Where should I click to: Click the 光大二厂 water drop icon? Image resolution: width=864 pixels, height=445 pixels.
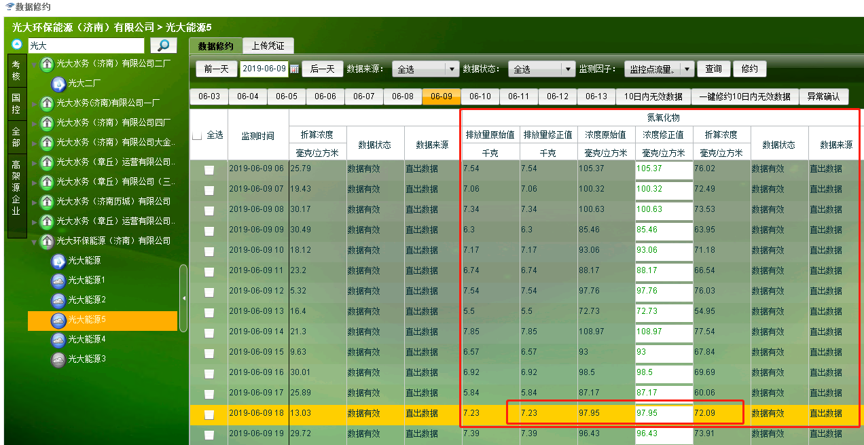click(x=59, y=84)
